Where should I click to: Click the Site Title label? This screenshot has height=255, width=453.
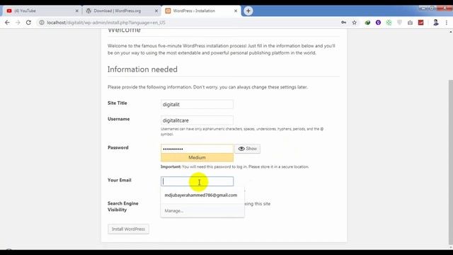coord(117,103)
